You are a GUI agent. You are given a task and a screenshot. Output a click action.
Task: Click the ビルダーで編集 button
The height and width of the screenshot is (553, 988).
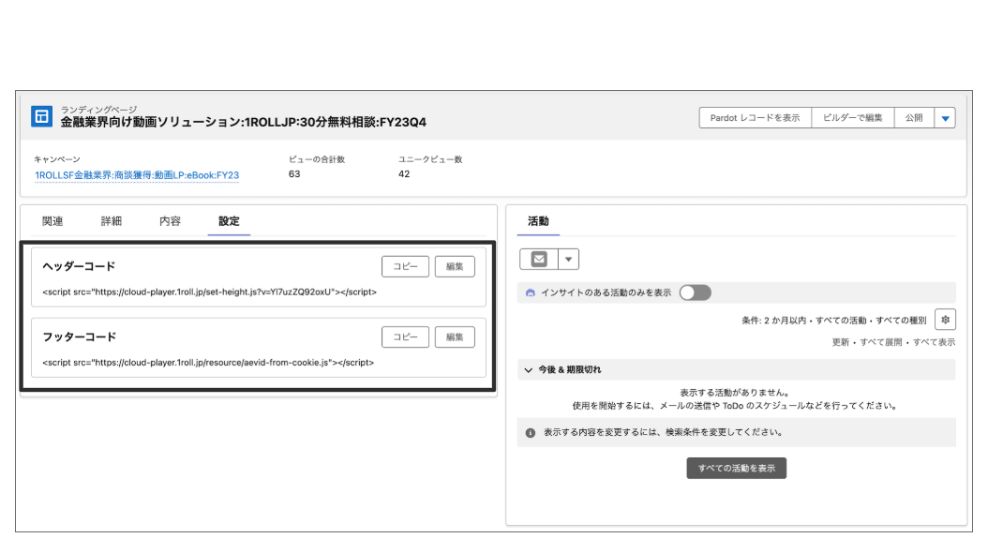pos(852,118)
